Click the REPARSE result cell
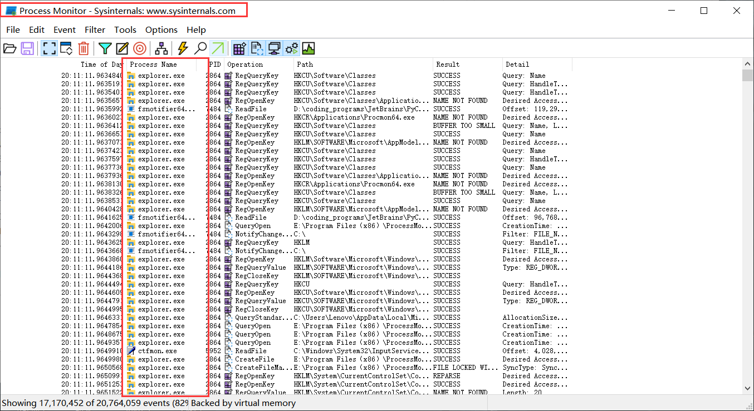Screen dimensions: 754x411 pos(447,376)
